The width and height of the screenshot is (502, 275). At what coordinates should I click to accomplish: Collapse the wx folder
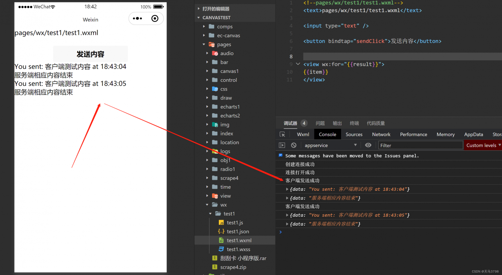[235, 205]
